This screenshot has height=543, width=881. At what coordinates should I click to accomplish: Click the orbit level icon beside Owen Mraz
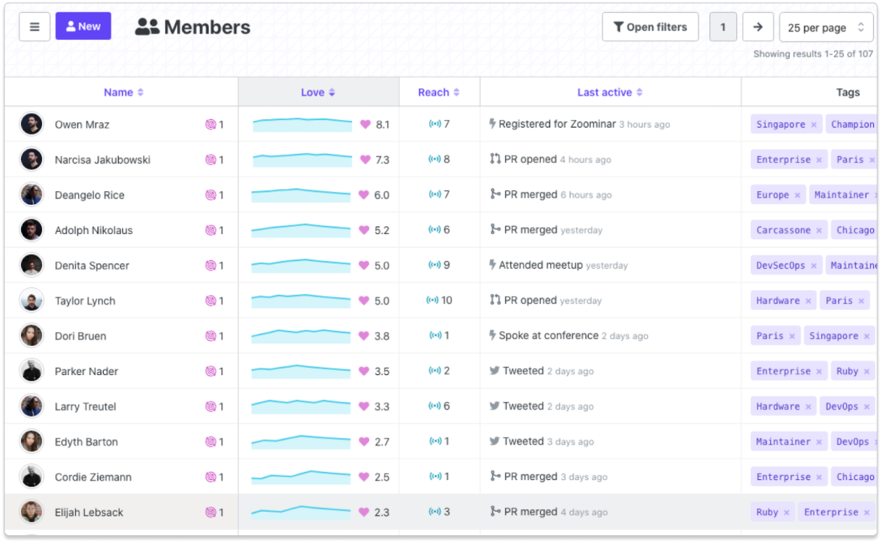211,125
